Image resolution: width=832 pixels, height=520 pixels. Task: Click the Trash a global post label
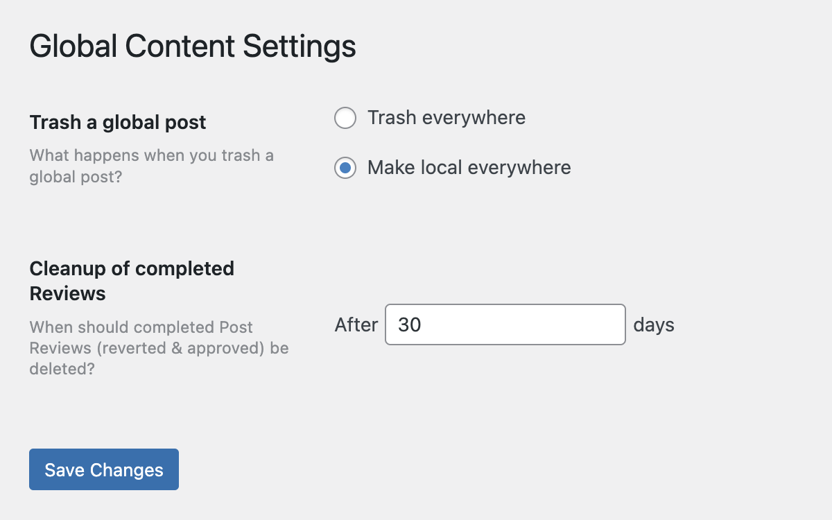(x=117, y=122)
